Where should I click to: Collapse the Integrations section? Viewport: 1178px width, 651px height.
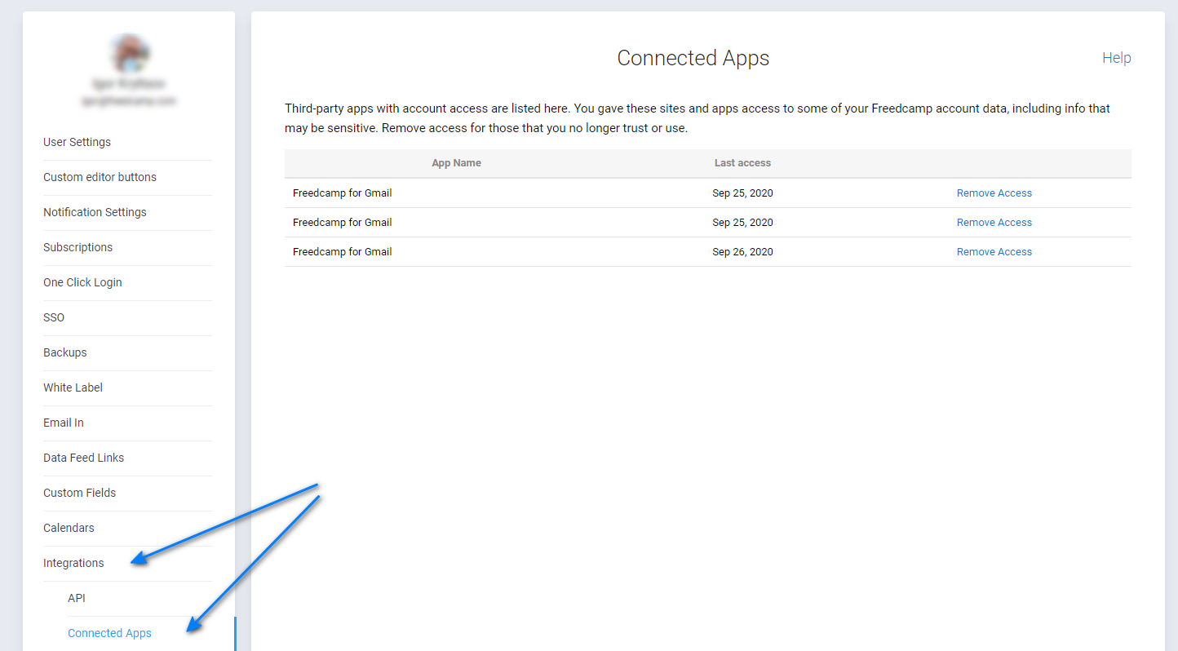(73, 563)
